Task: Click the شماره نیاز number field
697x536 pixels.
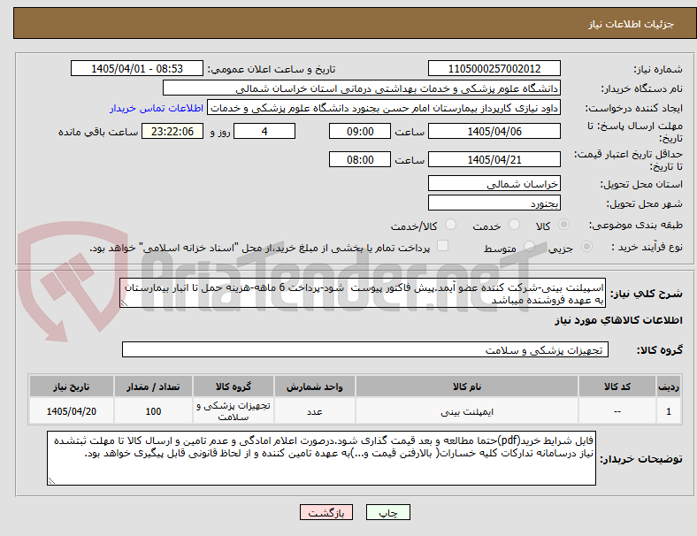Action: coord(494,68)
